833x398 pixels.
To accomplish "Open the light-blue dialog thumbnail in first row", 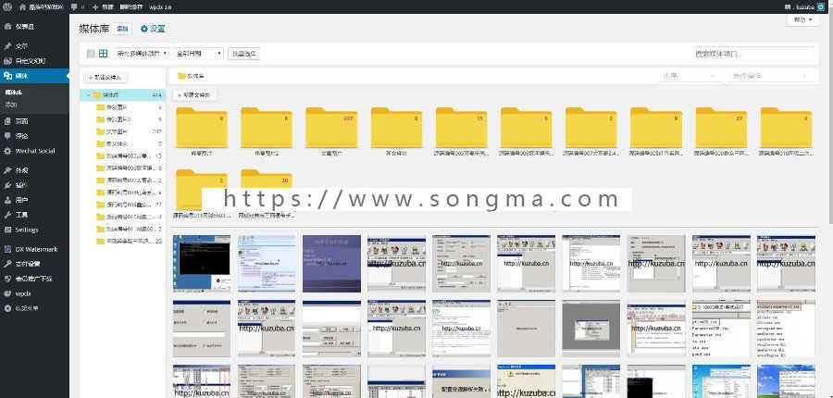I will pos(267,264).
